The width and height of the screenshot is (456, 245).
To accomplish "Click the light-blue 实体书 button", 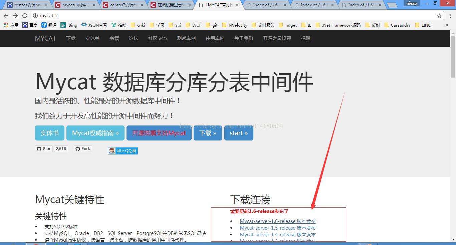I will point(49,133).
